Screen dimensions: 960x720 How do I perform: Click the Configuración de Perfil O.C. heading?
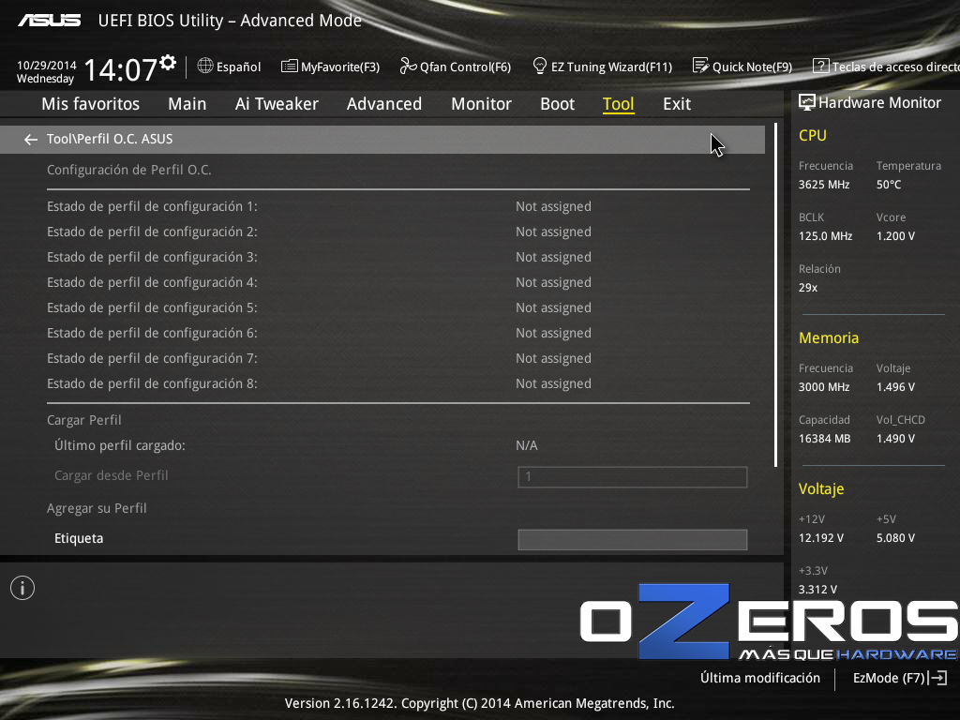click(129, 171)
